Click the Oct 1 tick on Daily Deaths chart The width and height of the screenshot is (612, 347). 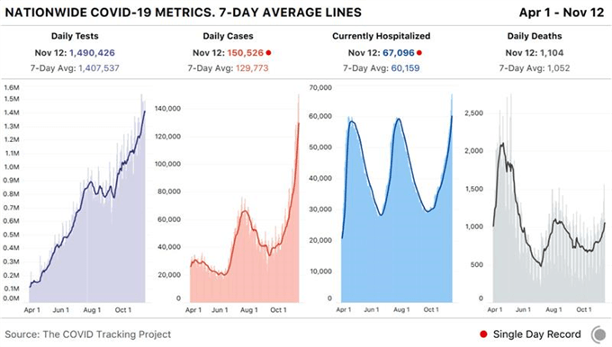pos(584,309)
